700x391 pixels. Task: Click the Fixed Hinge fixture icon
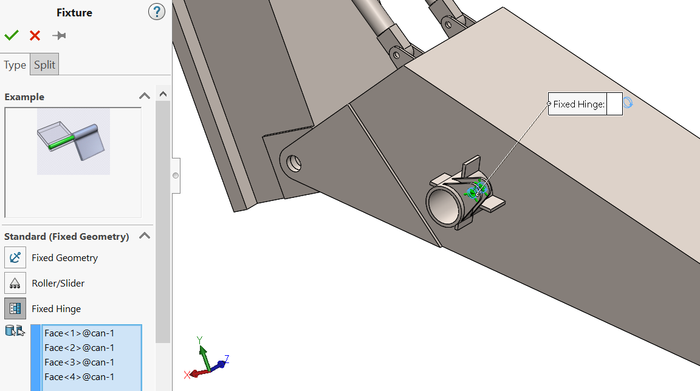point(15,308)
